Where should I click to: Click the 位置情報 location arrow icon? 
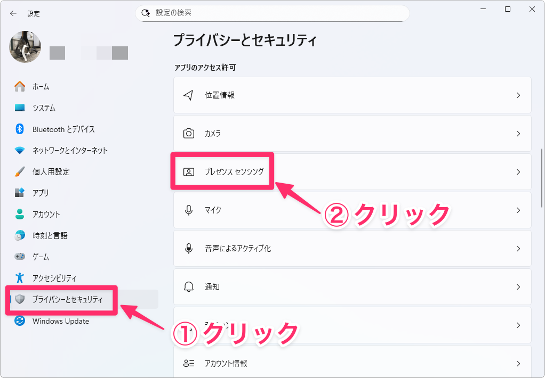(188, 95)
